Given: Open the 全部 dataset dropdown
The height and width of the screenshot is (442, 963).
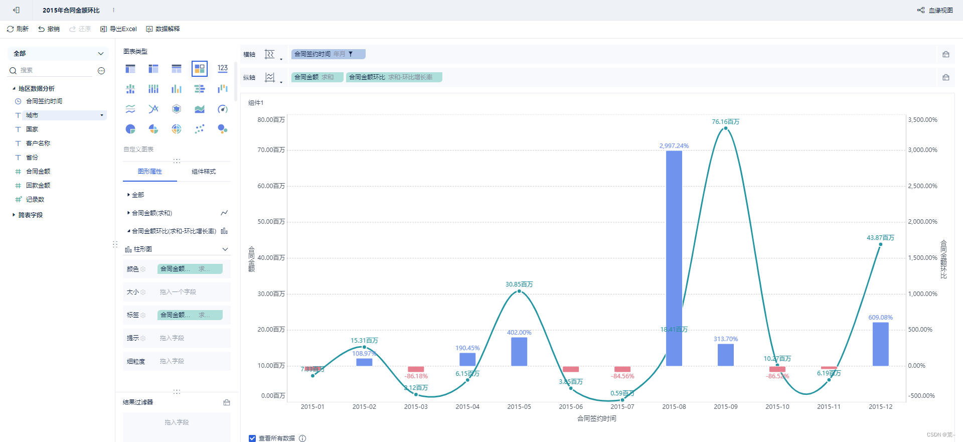Looking at the screenshot, I should click(x=58, y=54).
